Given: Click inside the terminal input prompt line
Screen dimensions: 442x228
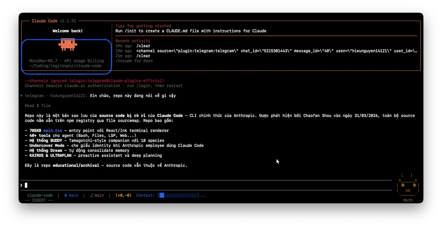Looking at the screenshot, I should point(147,185).
